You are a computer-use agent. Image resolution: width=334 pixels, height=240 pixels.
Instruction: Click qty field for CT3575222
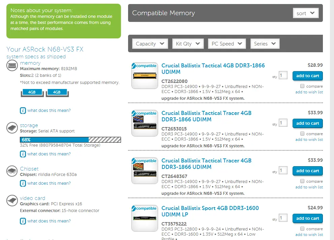pos(283,218)
